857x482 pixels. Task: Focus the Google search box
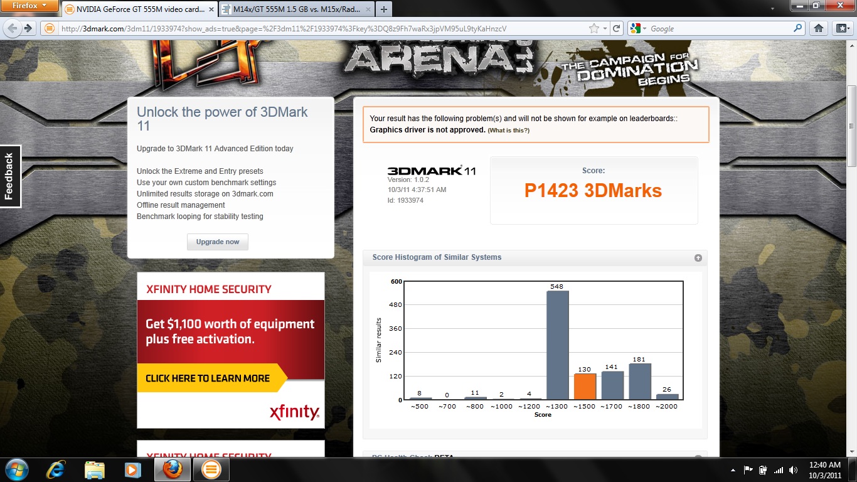(x=720, y=28)
